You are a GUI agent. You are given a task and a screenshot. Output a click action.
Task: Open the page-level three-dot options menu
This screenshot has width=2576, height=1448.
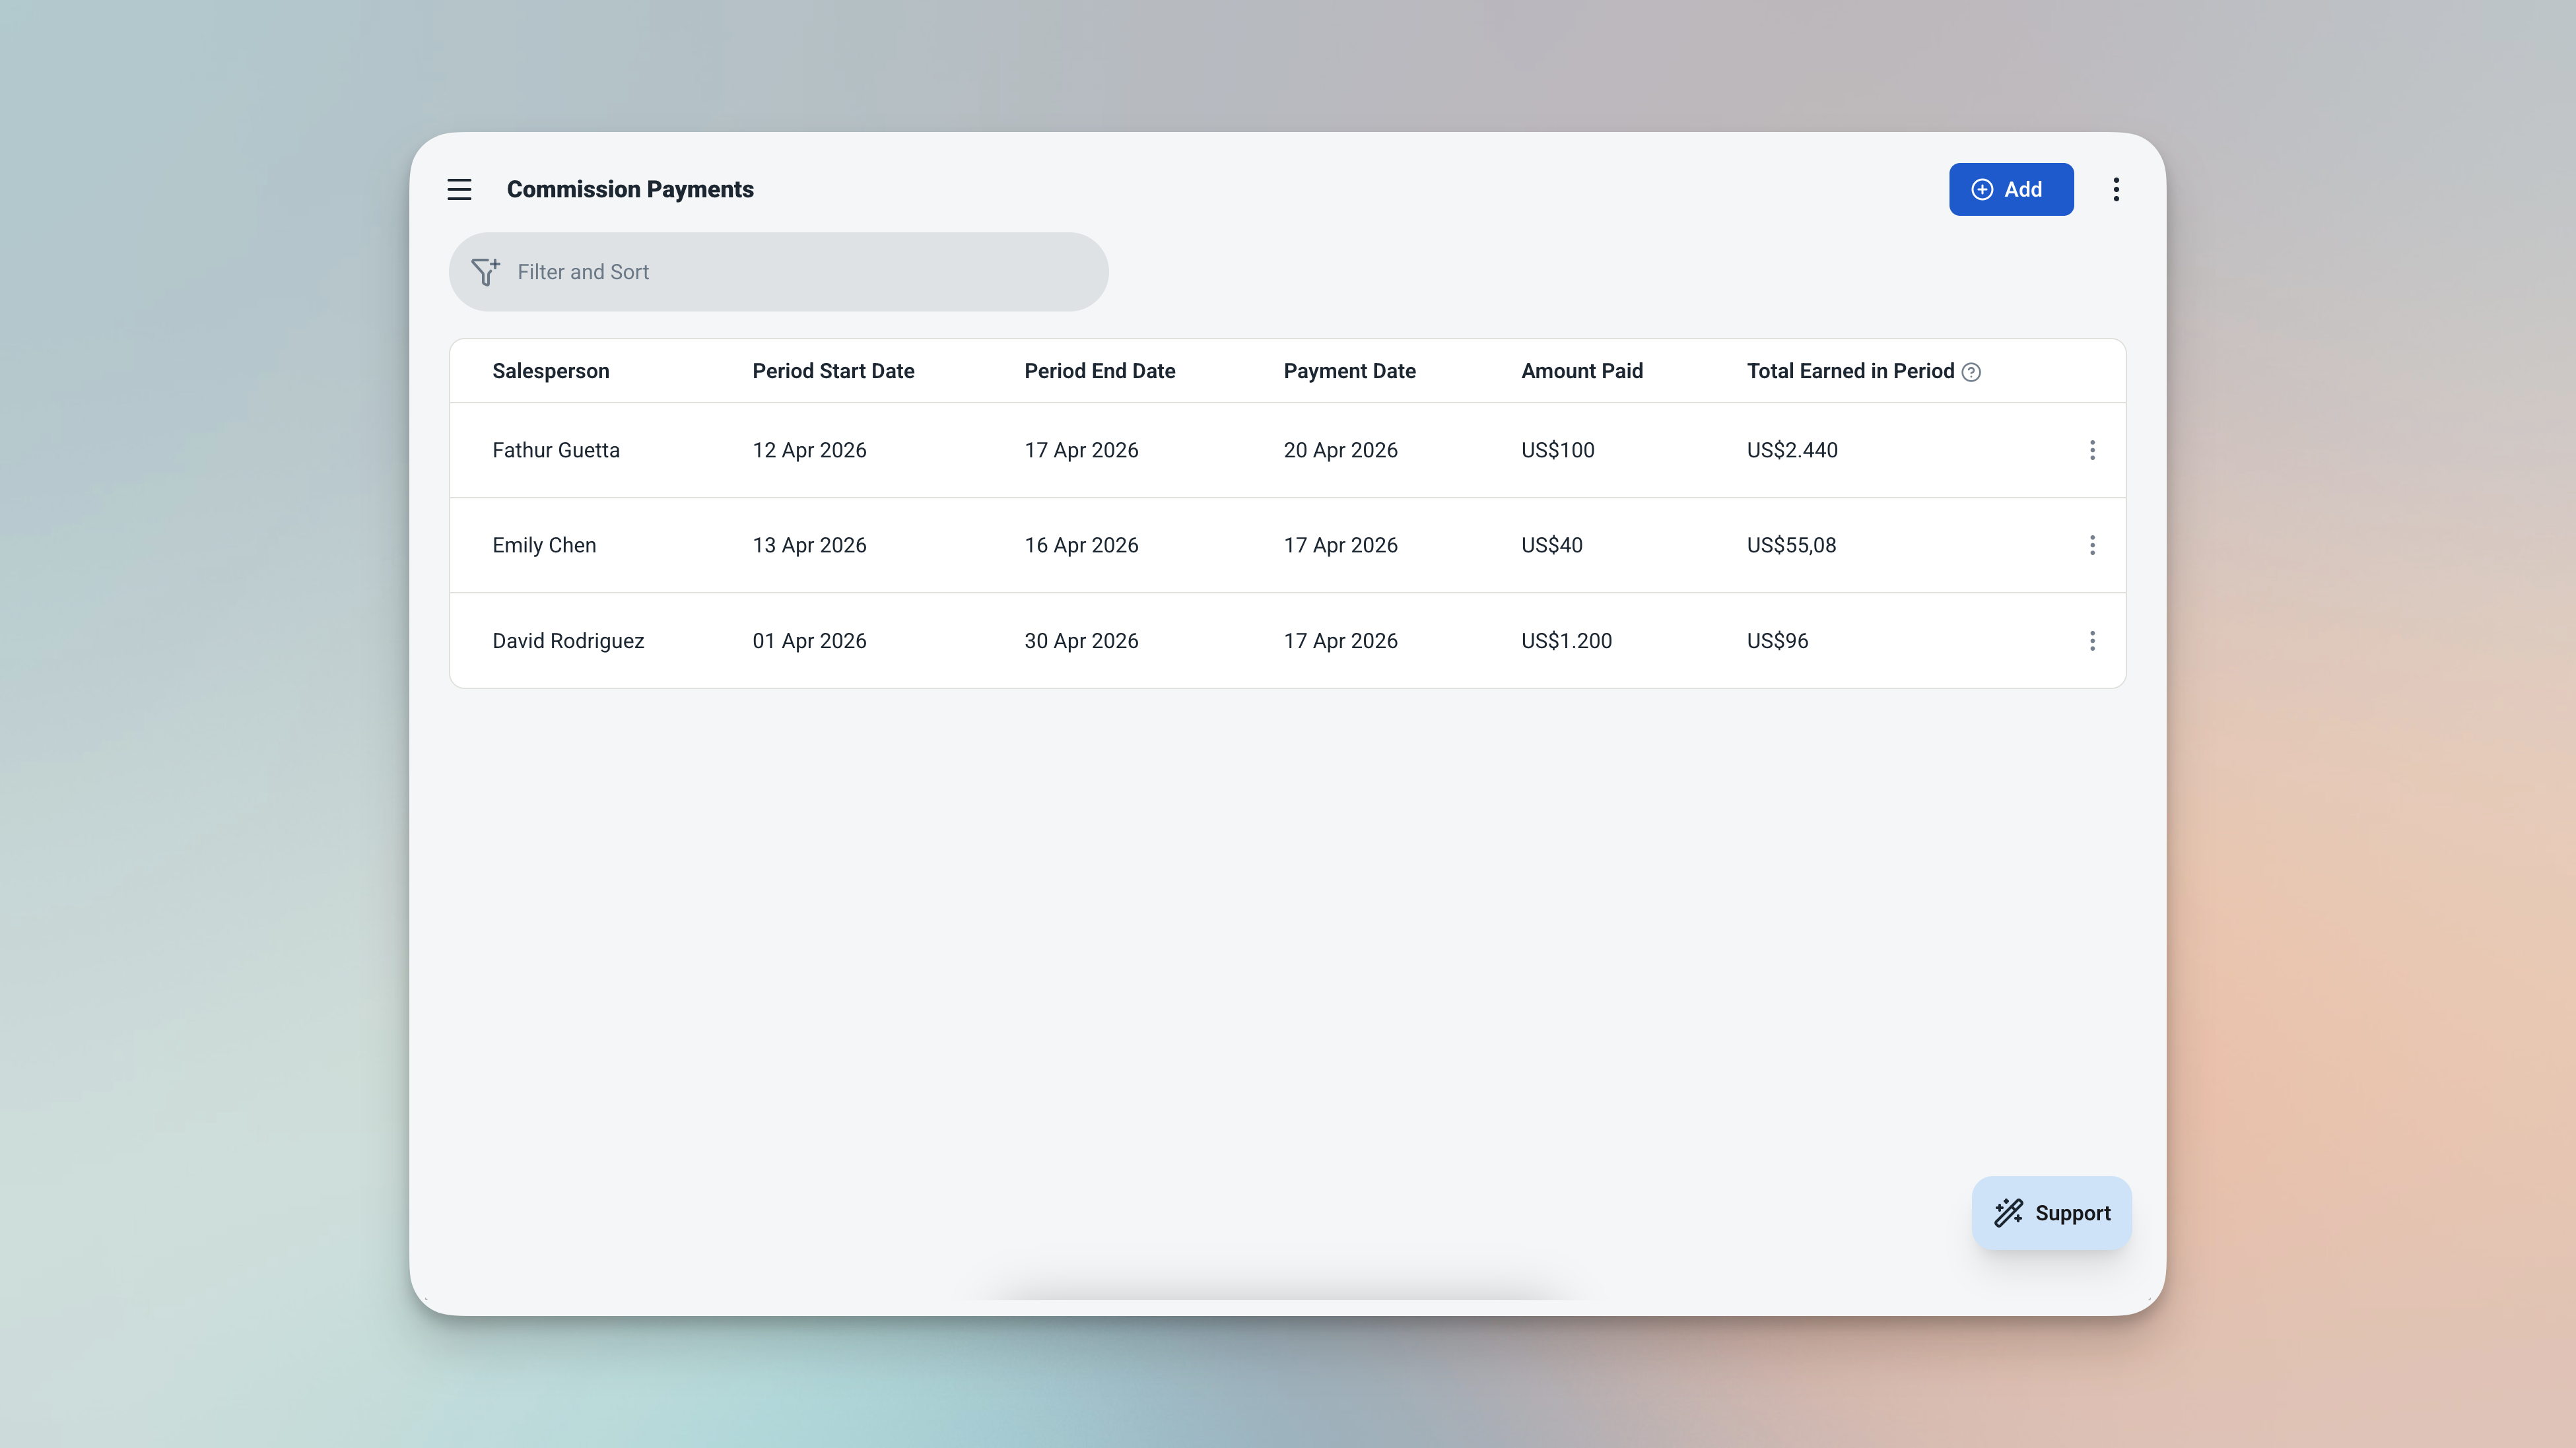pyautogui.click(x=2116, y=189)
